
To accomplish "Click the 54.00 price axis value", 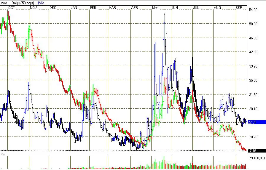I will [253, 10].
